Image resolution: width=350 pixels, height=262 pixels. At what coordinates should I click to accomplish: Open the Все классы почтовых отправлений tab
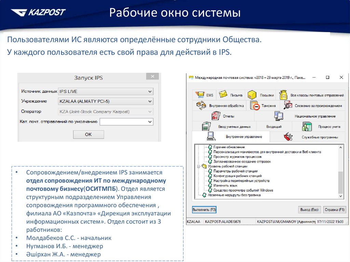pos(311,95)
